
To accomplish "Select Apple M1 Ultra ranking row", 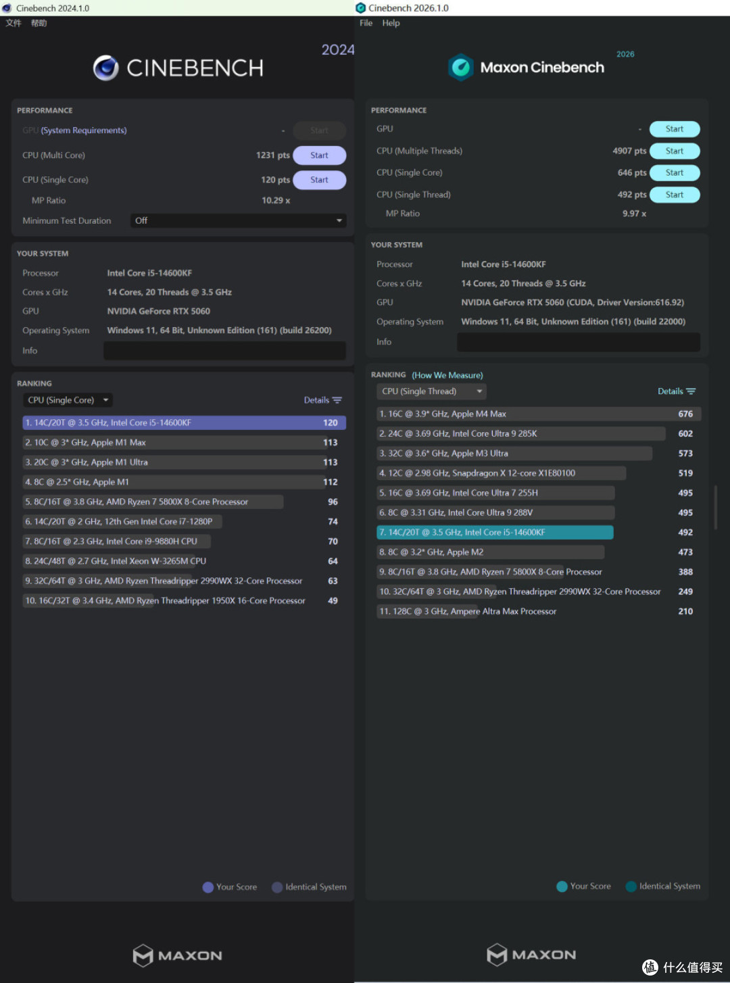I will (185, 462).
